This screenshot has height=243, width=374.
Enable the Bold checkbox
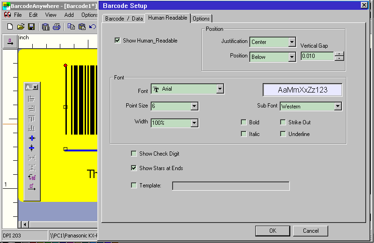point(244,122)
